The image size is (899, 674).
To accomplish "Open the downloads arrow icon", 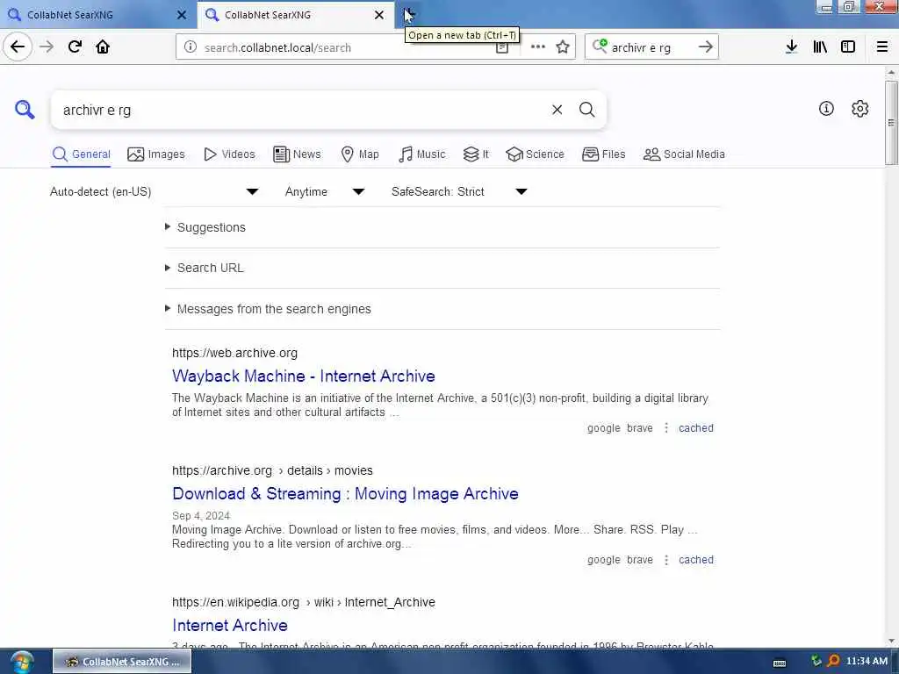I will click(791, 47).
